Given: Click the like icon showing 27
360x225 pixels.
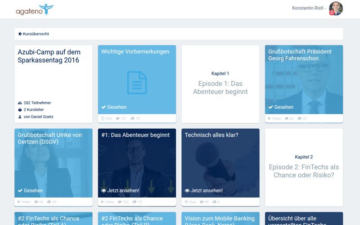Looking at the screenshot, I should [x=299, y=118].
